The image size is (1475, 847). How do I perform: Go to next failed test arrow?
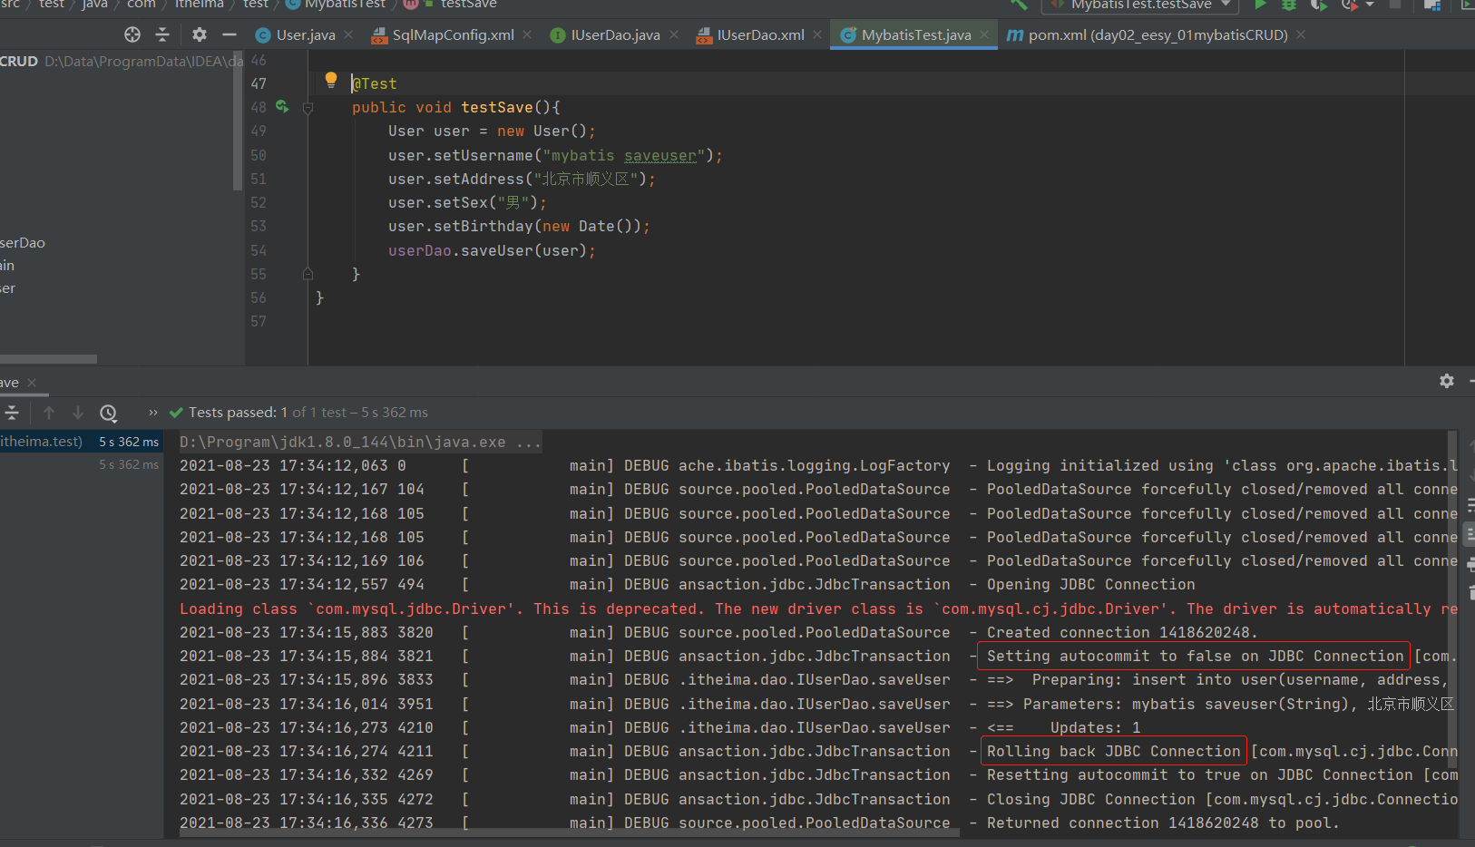[78, 413]
